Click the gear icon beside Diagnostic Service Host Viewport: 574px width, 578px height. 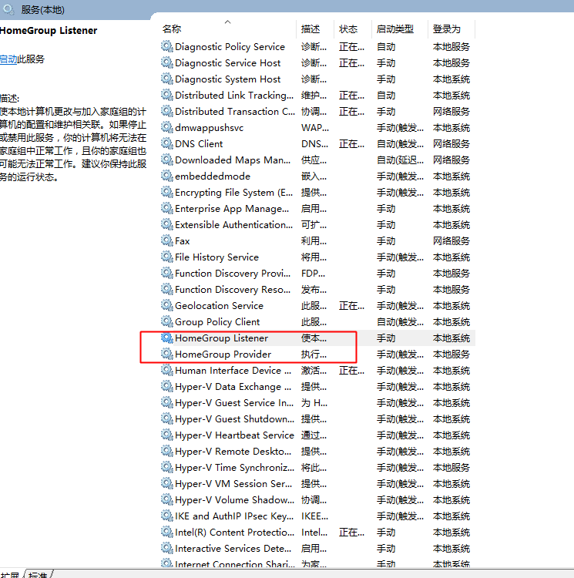(167, 62)
